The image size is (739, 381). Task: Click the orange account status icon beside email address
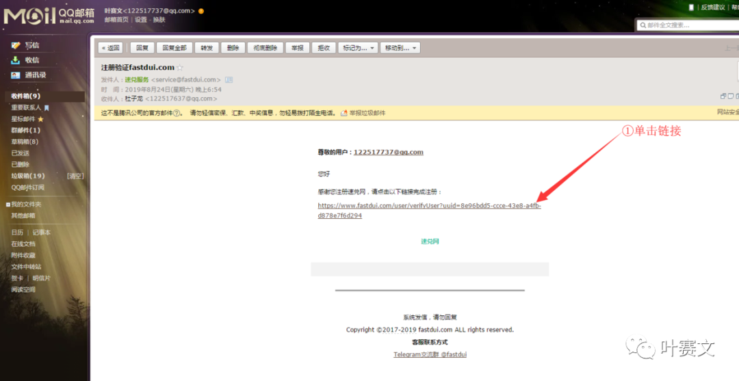click(x=201, y=11)
